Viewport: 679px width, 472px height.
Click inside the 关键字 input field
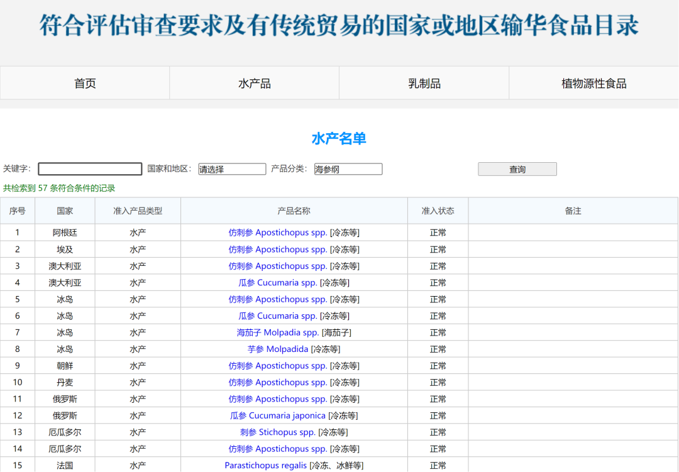(89, 168)
